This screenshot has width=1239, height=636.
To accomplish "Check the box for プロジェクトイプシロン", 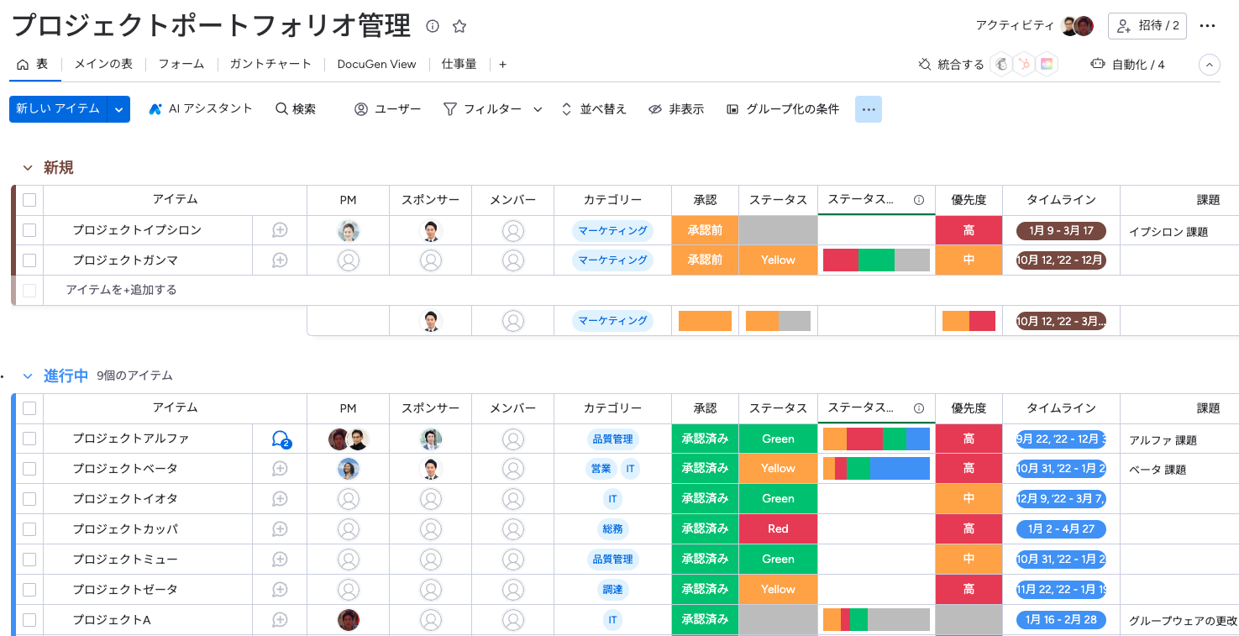I will pos(29,230).
